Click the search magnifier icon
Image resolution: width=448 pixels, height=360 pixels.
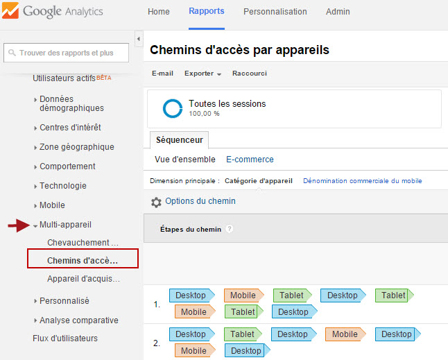point(12,53)
